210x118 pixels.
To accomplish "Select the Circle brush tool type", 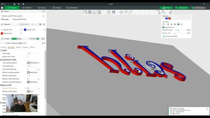I will tap(163, 24).
